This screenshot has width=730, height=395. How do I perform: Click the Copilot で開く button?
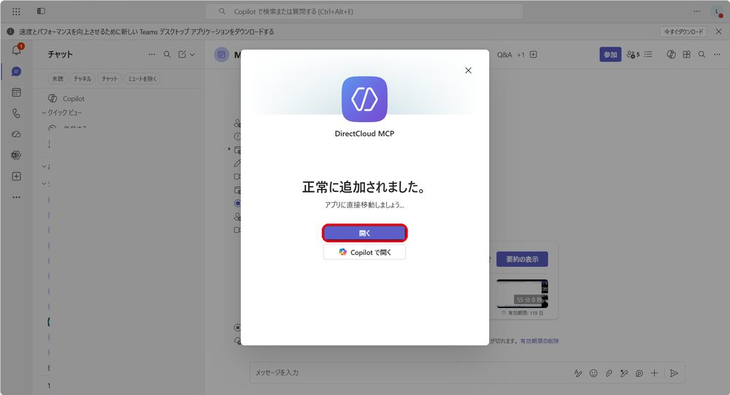pyautogui.click(x=364, y=252)
